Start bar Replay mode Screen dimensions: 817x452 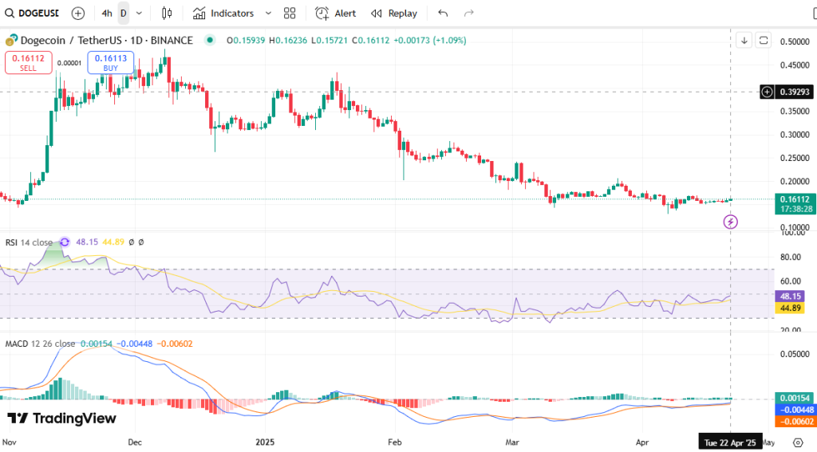[394, 13]
